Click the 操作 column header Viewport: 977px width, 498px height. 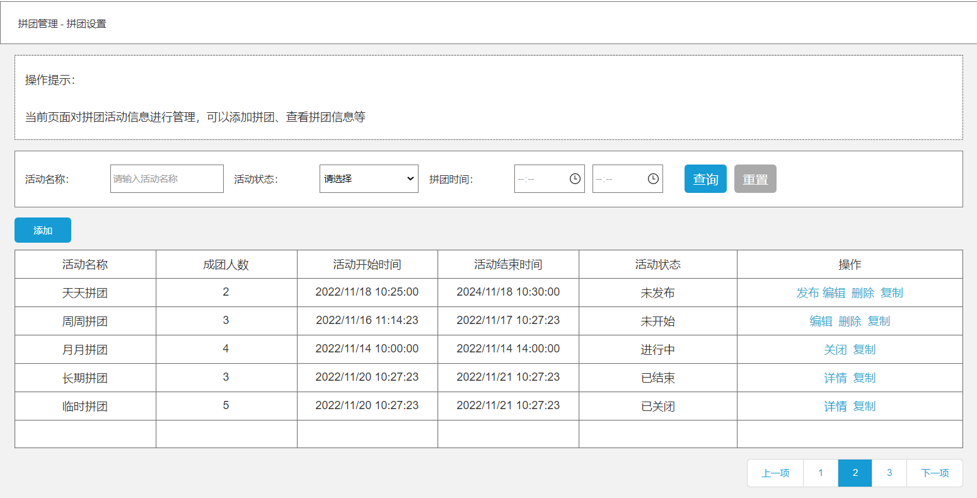pos(850,264)
